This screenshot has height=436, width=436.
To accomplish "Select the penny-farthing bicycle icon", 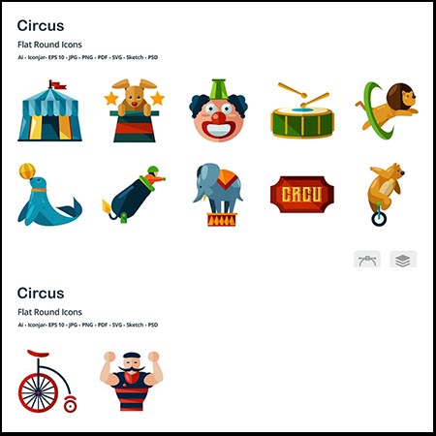I will point(47,381).
